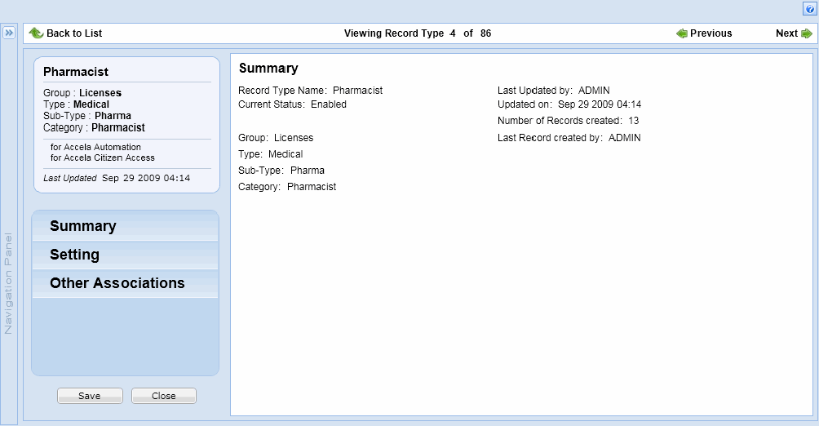Go back via the Back to List text

pyautogui.click(x=74, y=33)
